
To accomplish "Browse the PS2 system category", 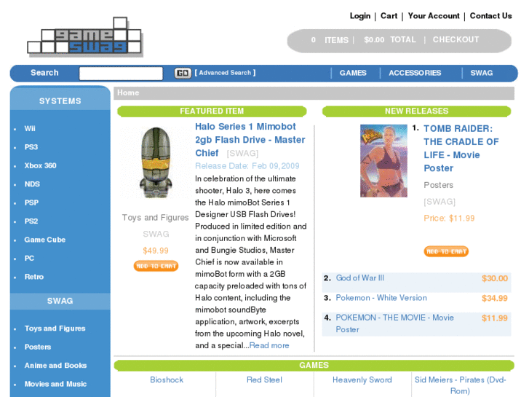I will point(31,221).
